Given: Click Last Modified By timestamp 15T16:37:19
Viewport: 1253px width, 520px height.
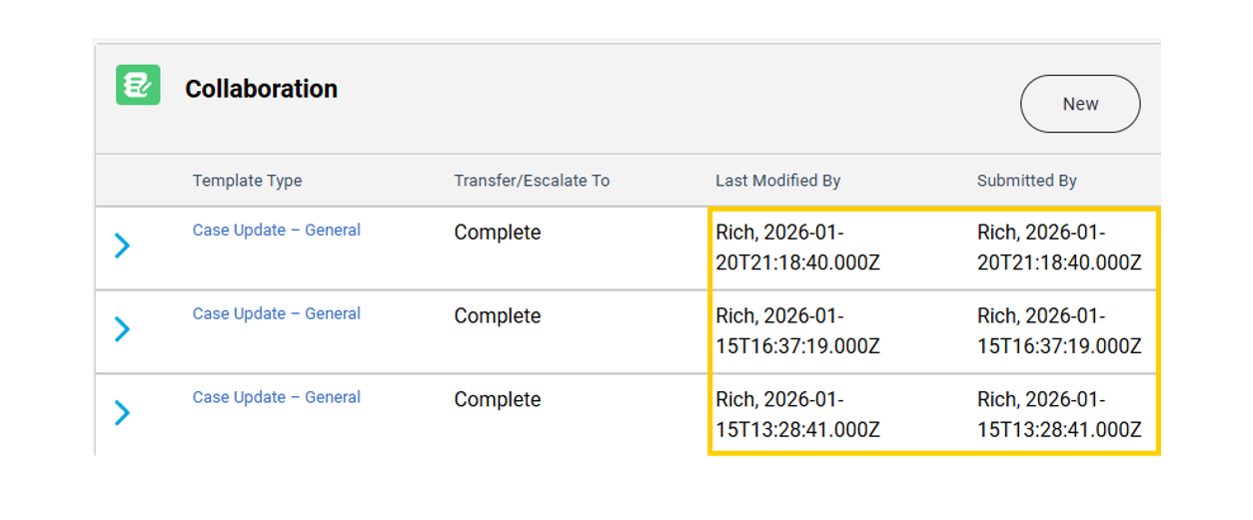Looking at the screenshot, I should (x=797, y=346).
